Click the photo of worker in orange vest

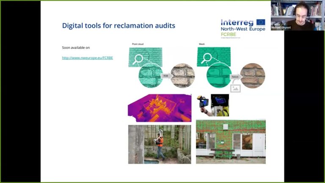160,144
